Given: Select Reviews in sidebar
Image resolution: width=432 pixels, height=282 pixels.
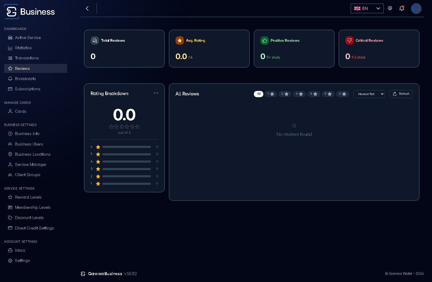Looking at the screenshot, I should (x=36, y=68).
